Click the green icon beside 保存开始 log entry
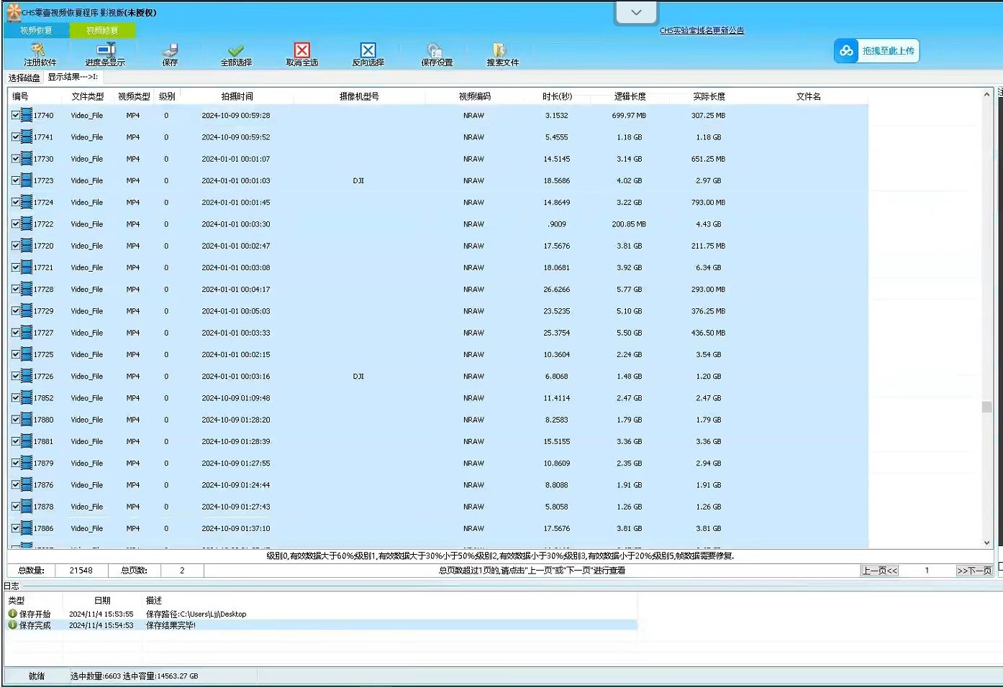The height and width of the screenshot is (687, 1003). point(12,614)
